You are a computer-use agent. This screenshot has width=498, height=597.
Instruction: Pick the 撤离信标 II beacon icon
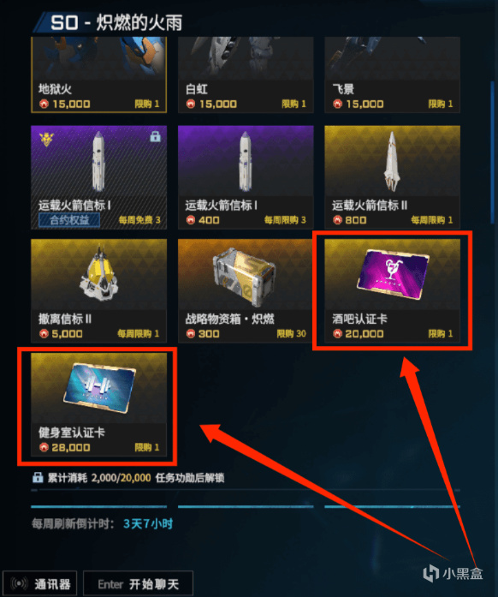click(x=99, y=272)
